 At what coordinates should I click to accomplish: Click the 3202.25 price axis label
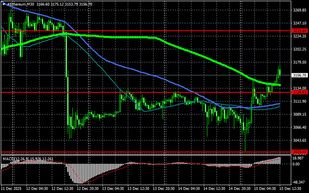tap(300, 49)
